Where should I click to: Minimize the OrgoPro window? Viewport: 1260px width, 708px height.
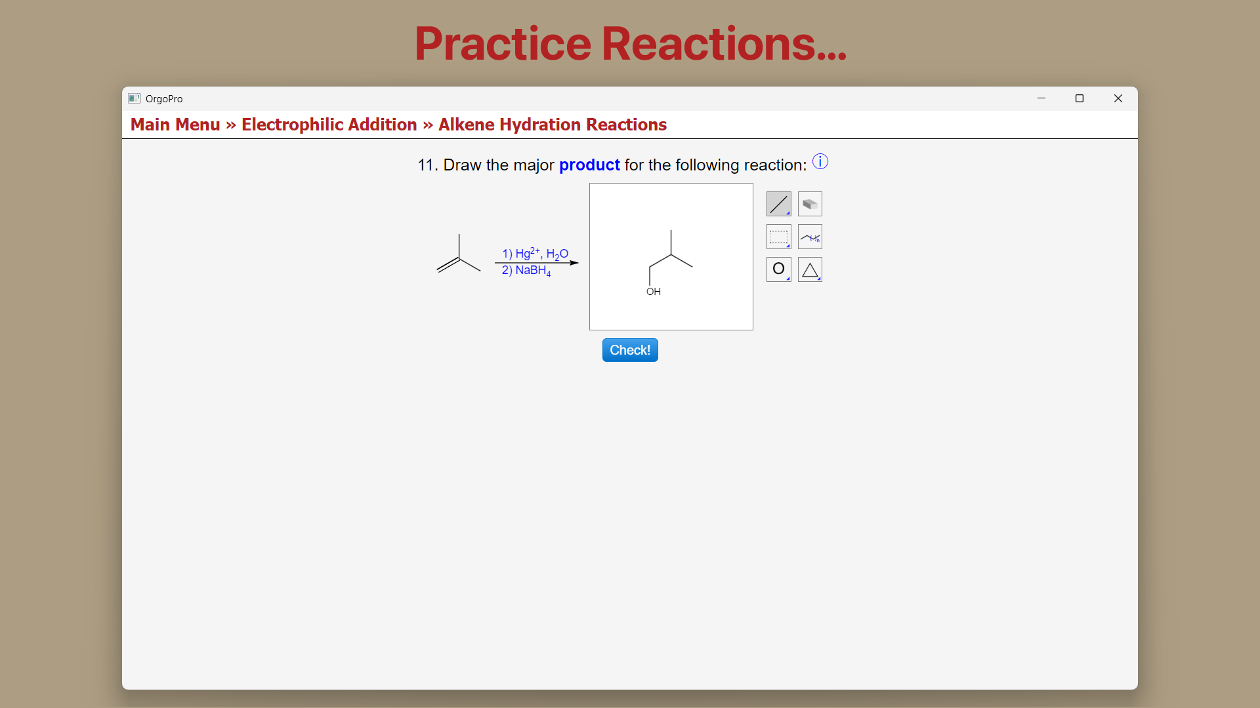point(1041,98)
